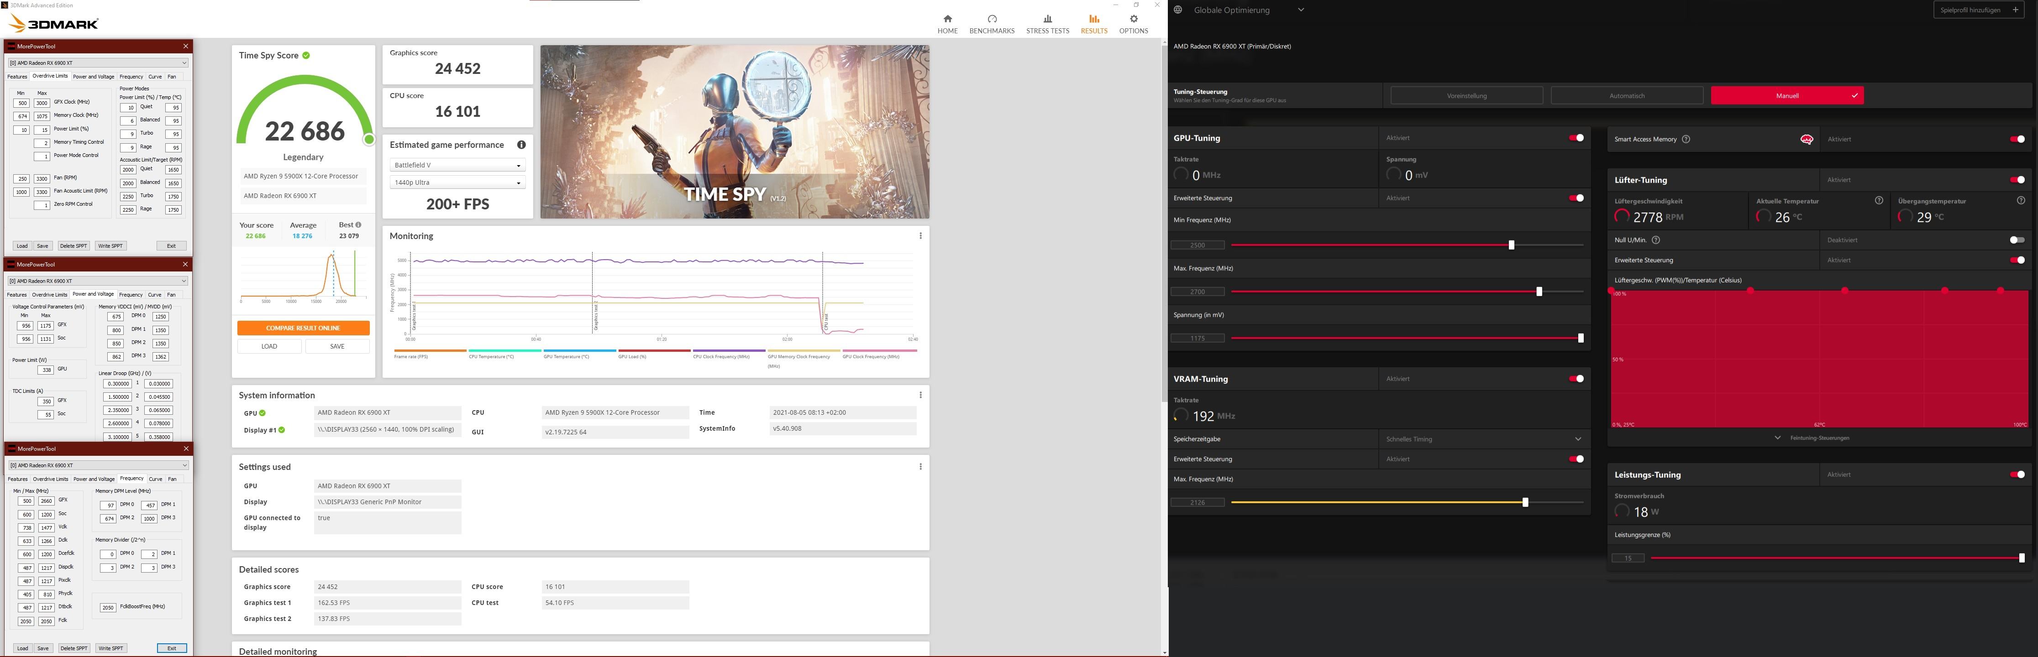Click the LOAD button under the score chart
Screen dimensions: 2038x657
coord(269,346)
